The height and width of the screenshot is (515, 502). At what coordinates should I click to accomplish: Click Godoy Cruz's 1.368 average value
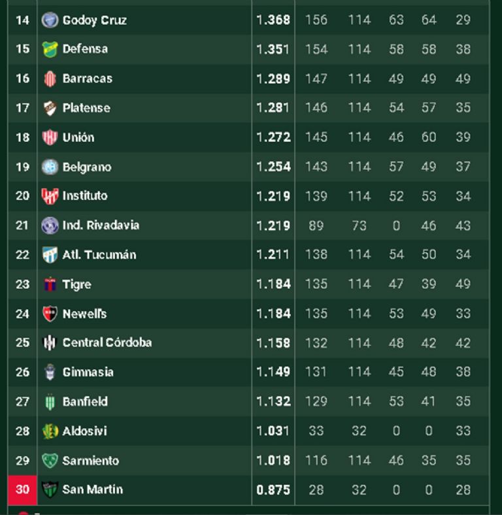[273, 20]
